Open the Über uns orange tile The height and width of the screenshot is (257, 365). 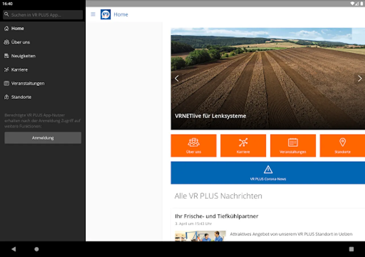click(x=194, y=146)
